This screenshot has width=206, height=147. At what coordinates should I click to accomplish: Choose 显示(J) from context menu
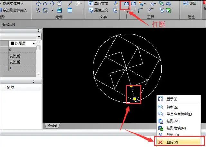(179, 99)
